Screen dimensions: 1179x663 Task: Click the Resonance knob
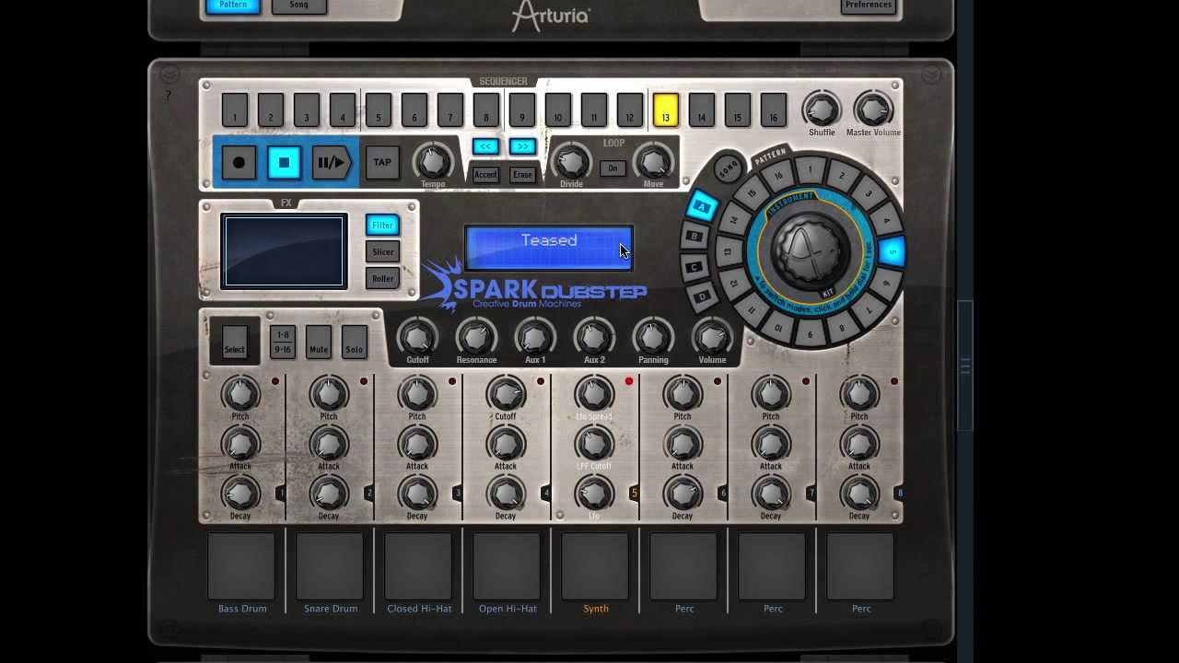[x=476, y=336]
